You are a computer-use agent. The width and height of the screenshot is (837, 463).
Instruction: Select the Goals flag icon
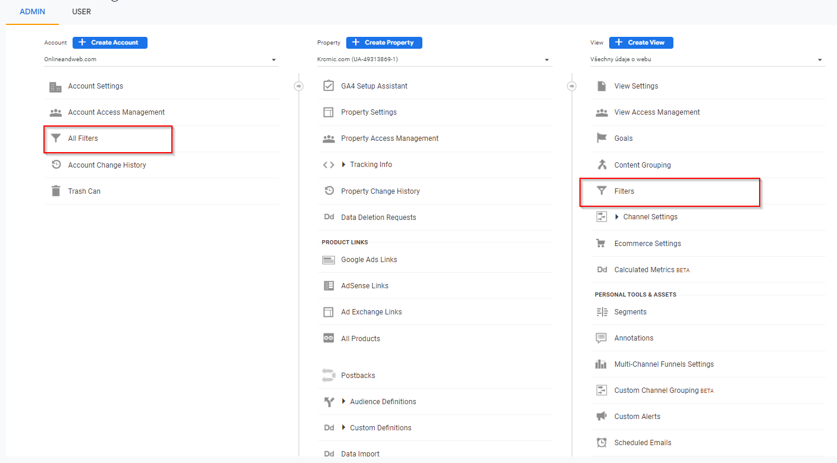click(602, 138)
